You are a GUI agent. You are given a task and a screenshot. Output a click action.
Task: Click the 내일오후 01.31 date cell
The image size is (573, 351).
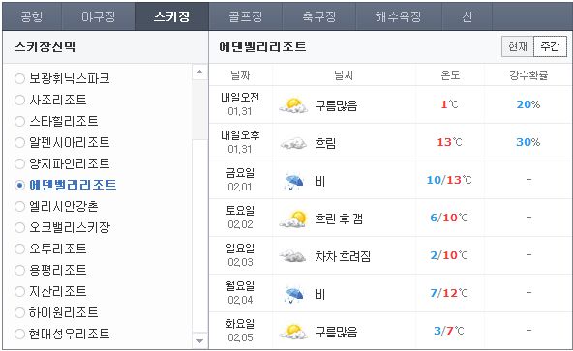pos(240,142)
